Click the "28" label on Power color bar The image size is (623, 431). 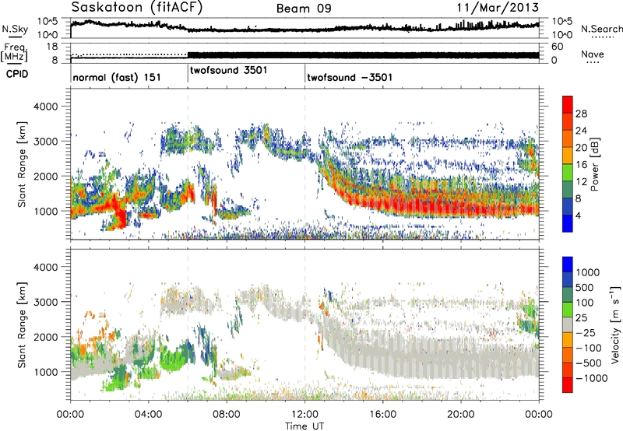point(581,114)
